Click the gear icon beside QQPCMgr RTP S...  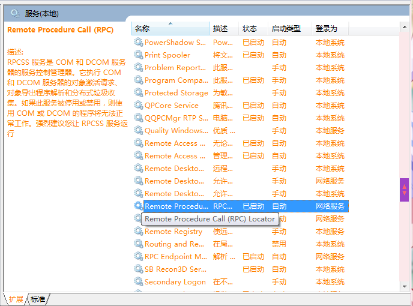[x=138, y=118]
